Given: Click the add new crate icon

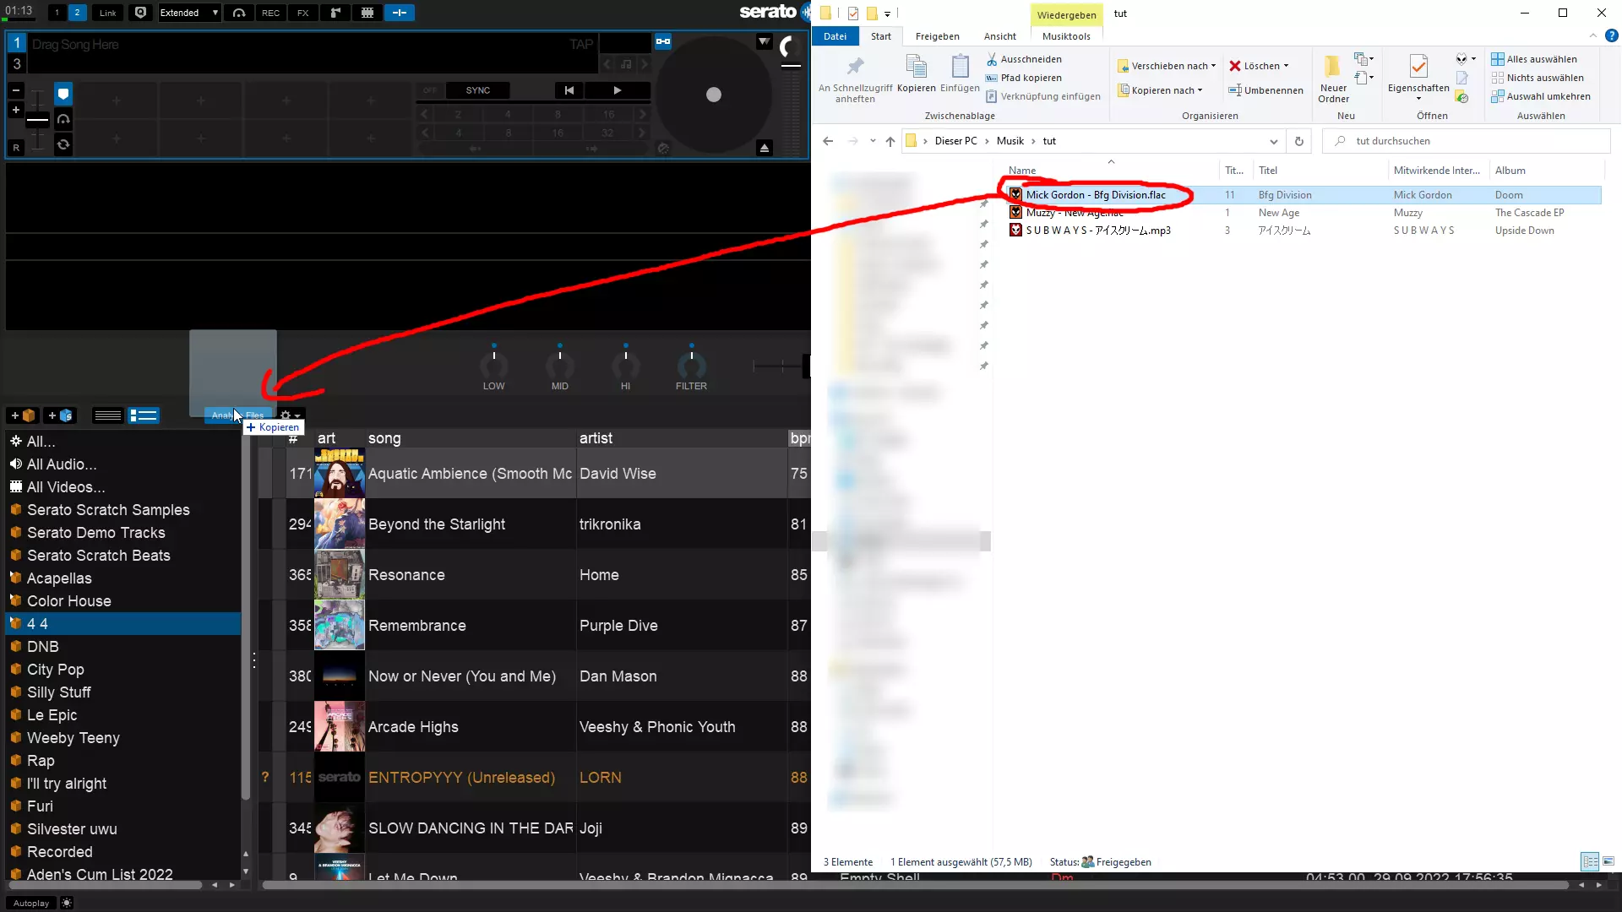Looking at the screenshot, I should tap(23, 415).
